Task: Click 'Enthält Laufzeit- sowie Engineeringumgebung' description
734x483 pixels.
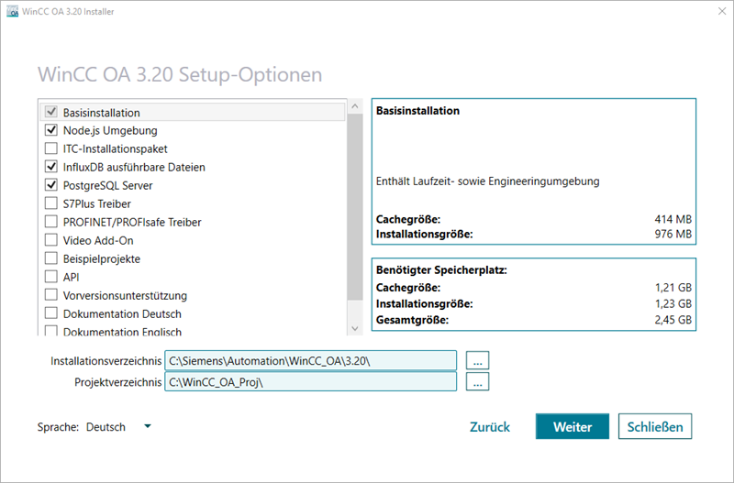Action: [487, 181]
